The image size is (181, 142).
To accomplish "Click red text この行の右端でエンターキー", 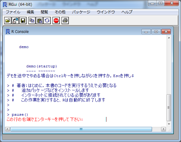I will (45, 119).
